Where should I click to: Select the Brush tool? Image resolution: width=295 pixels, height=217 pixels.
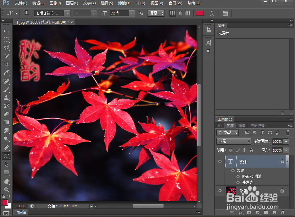(x=6, y=90)
